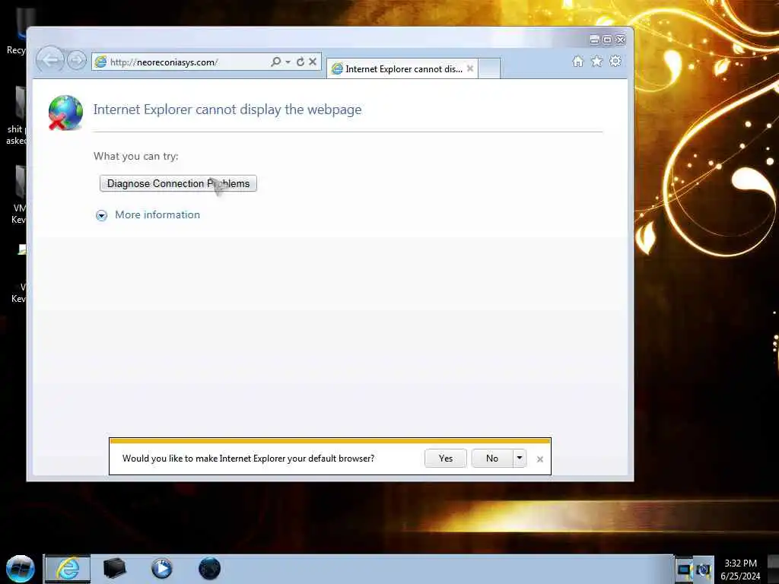Stop loading with the address bar X
The height and width of the screenshot is (584, 779).
[x=313, y=62]
